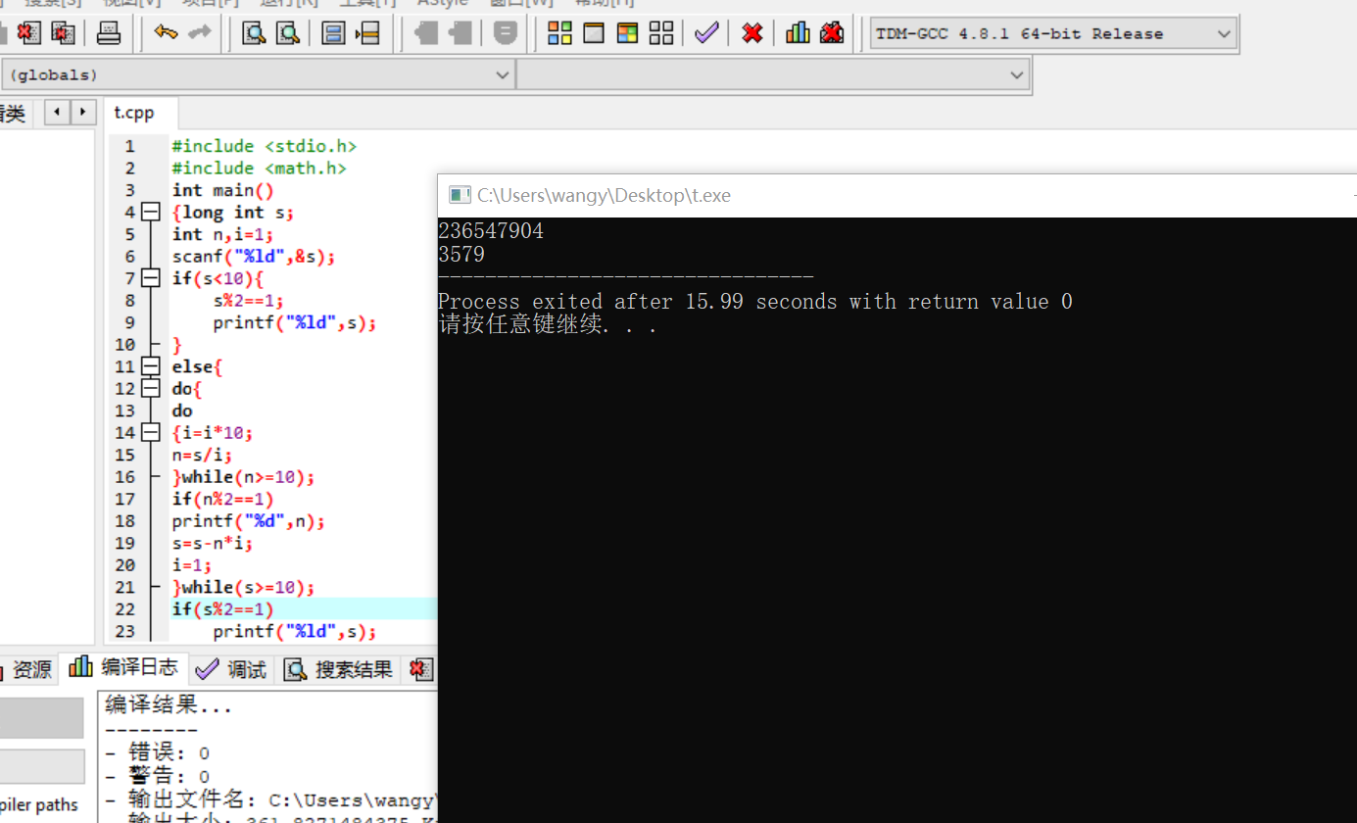
Task: Click '编译结果...' in the compile log
Action: point(169,705)
